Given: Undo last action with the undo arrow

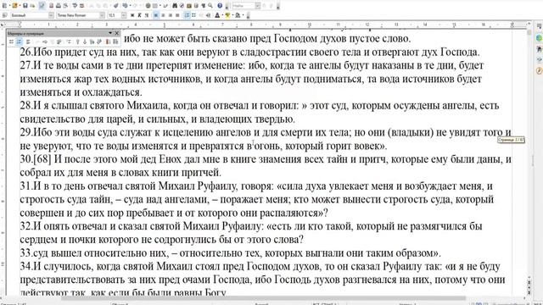Looking at the screenshot, I should click(x=125, y=6).
